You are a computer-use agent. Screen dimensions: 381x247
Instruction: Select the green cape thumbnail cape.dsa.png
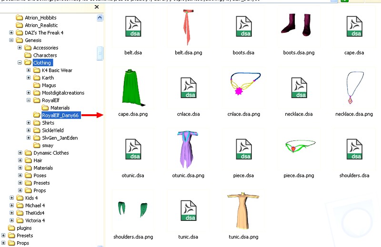pos(133,88)
